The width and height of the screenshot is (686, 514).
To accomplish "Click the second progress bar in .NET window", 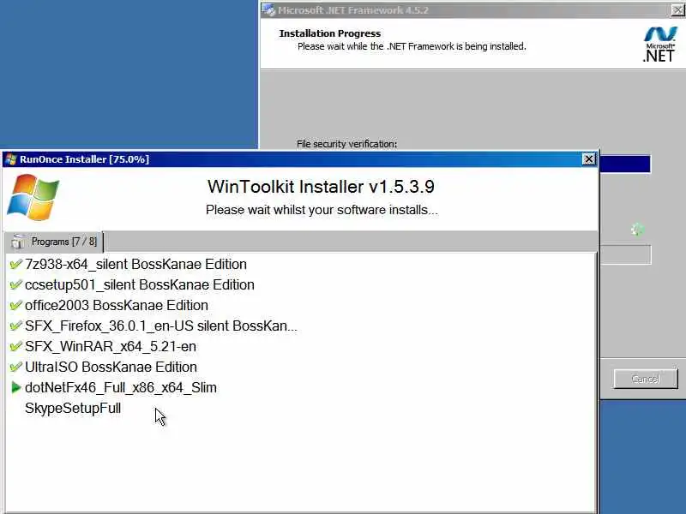I will click(x=626, y=254).
